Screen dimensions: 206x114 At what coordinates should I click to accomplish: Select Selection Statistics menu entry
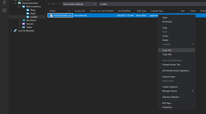[x=177, y=97]
